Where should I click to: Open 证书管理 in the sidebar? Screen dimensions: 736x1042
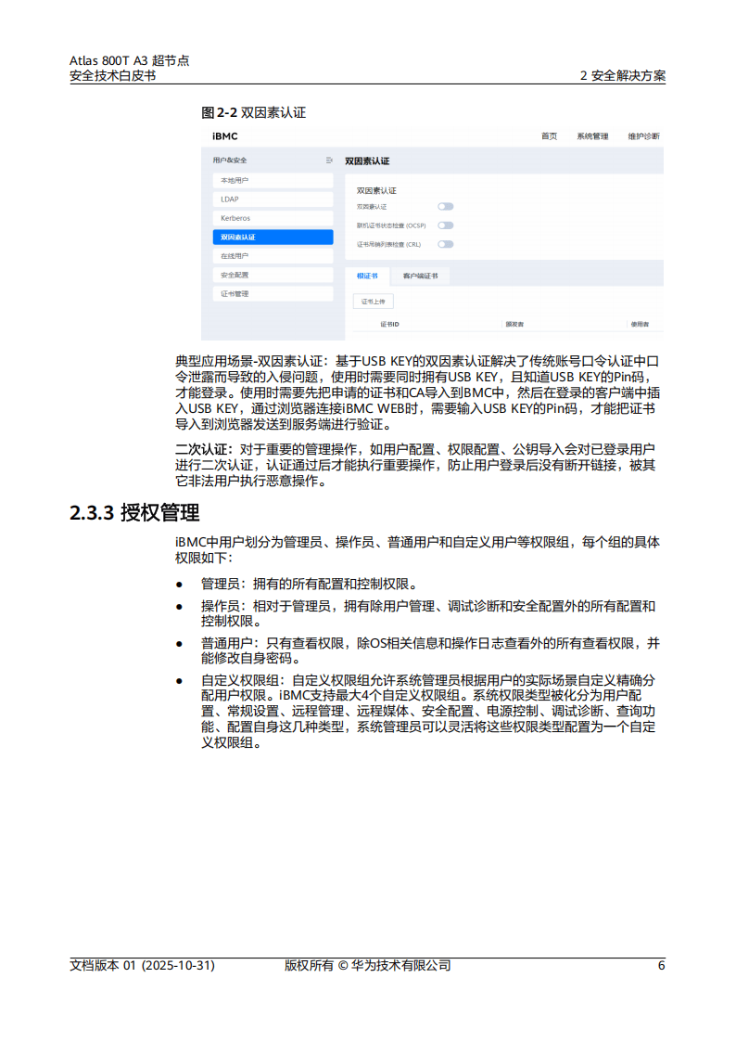tap(272, 294)
